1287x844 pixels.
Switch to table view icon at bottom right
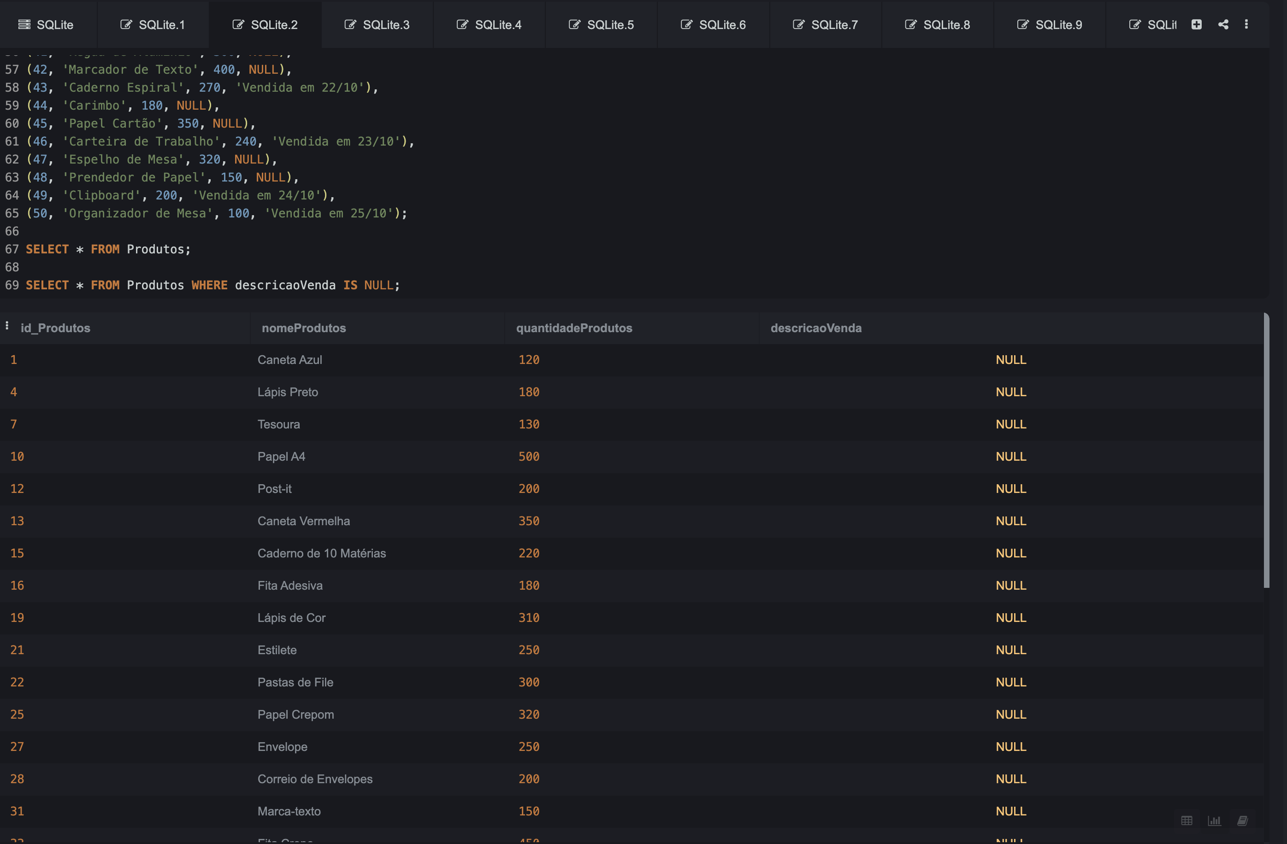[x=1187, y=821]
